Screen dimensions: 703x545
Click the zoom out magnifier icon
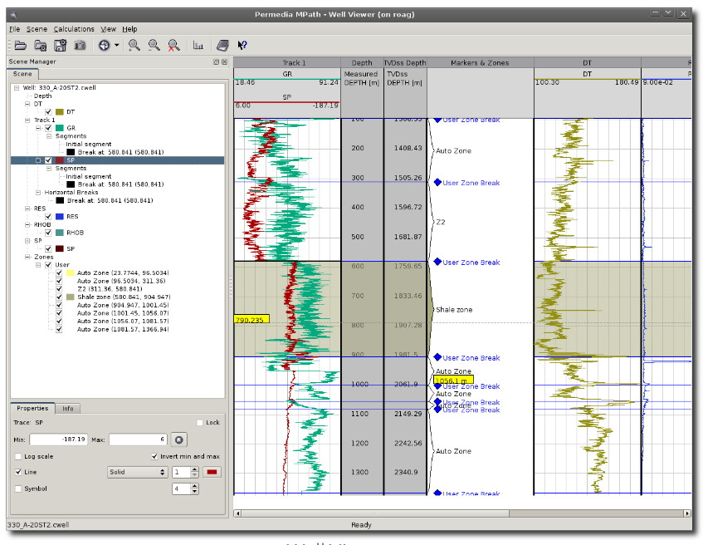click(x=154, y=46)
